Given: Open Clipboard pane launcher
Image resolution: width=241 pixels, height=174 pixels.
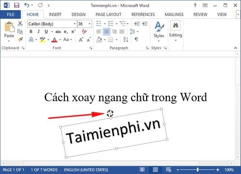Looking at the screenshot, I should click(x=23, y=48).
